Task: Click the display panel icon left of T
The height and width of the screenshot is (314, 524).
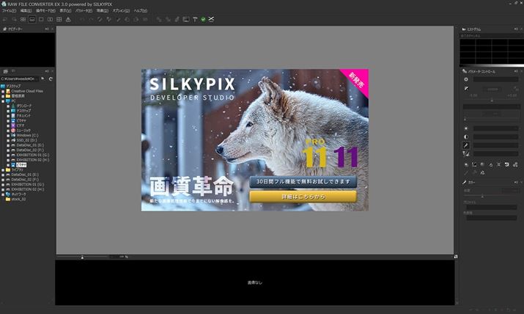Action: [x=186, y=19]
